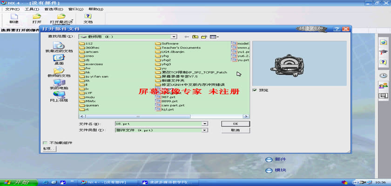
Task: Open the Teacher's Documents folder
Action: (178, 47)
